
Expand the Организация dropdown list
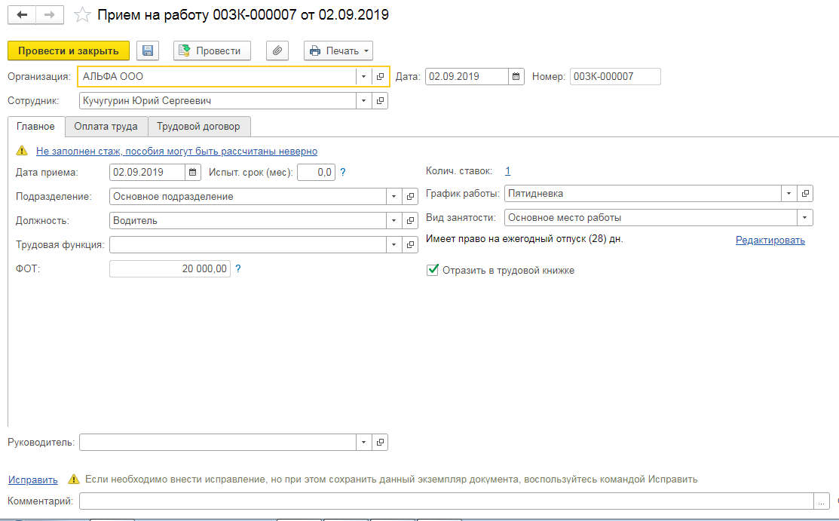coord(363,76)
